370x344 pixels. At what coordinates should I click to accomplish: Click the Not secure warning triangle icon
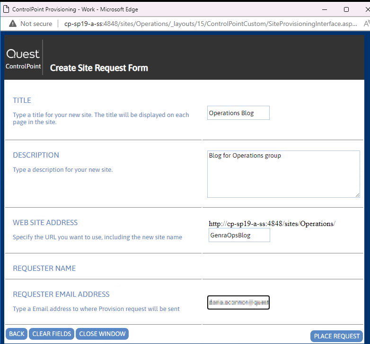[12, 24]
